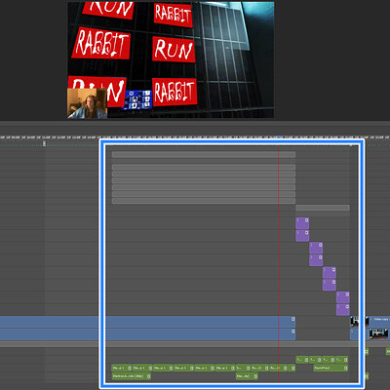The width and height of the screenshot is (390, 390).
Task: Expand the chevron on the lower-right blue clip
Action: [352, 331]
